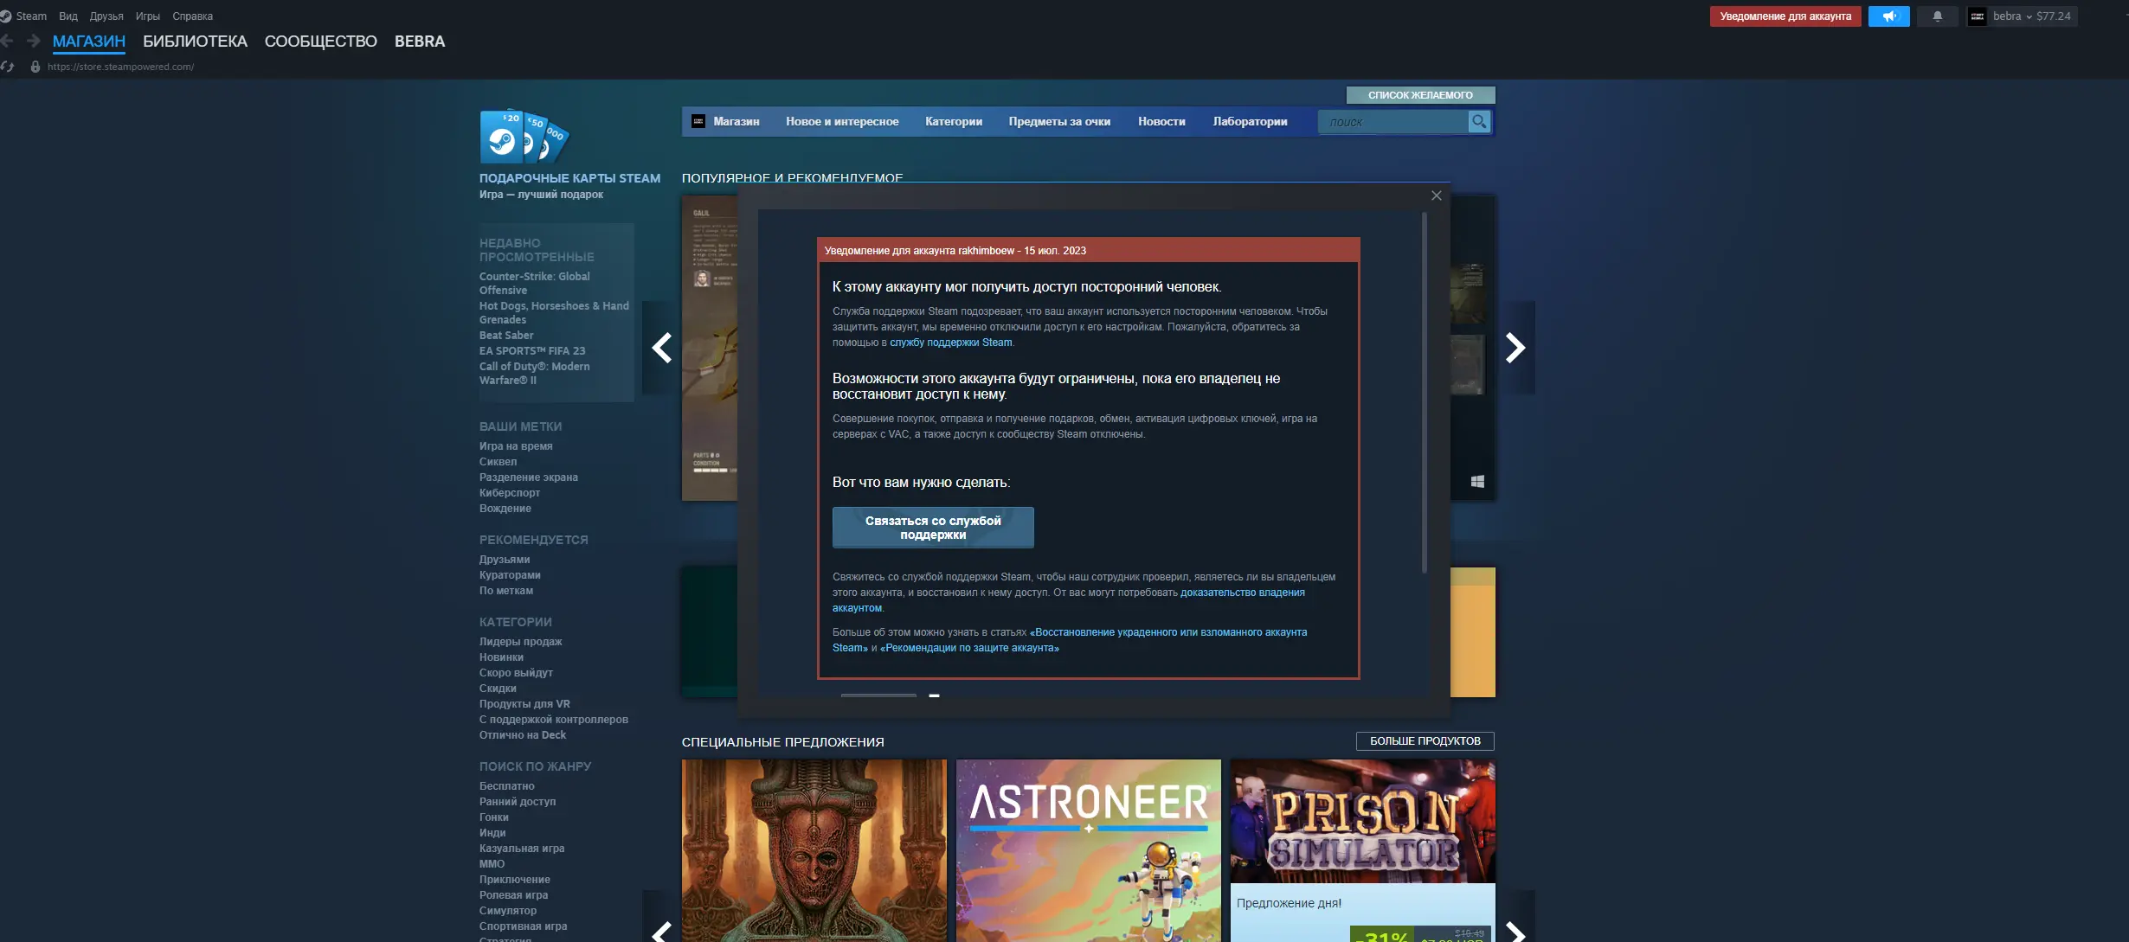Open the Игры menu
Viewport: 2129px width, 942px height.
point(148,16)
